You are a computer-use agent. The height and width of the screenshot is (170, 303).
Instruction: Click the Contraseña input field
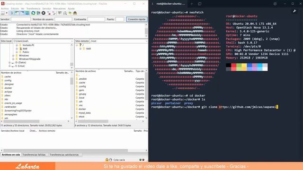coord(96,19)
